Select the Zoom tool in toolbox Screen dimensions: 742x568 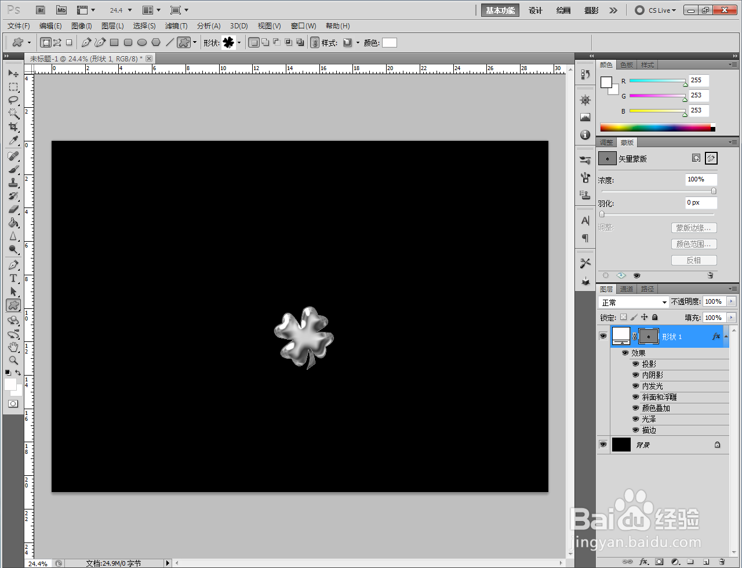click(x=13, y=361)
